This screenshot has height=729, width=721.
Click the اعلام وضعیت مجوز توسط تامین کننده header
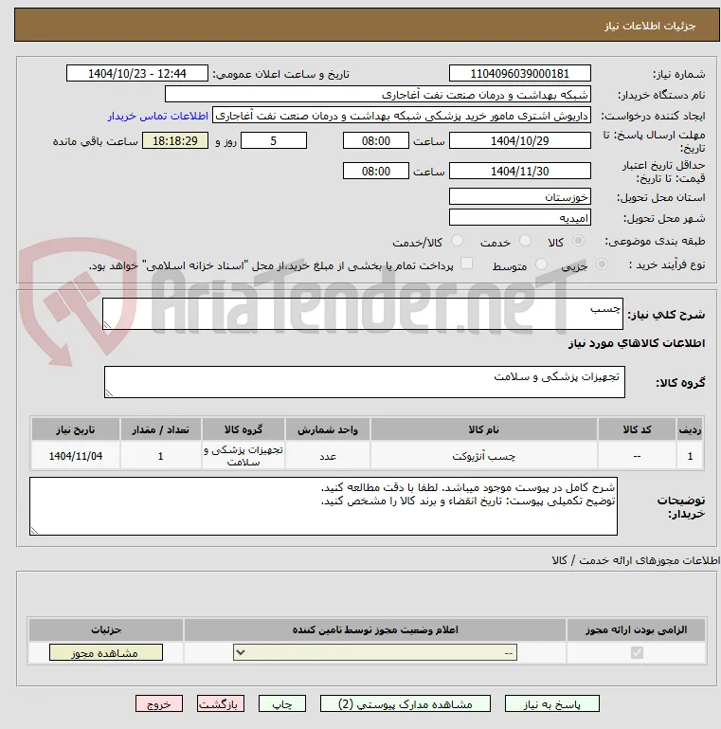point(375,629)
